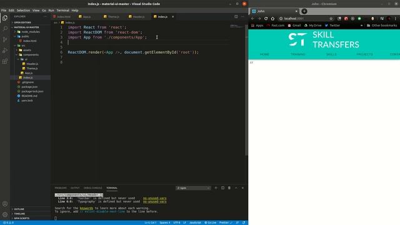The image size is (400, 225).
Task: Open the Terminal menu
Action: coord(62,11)
